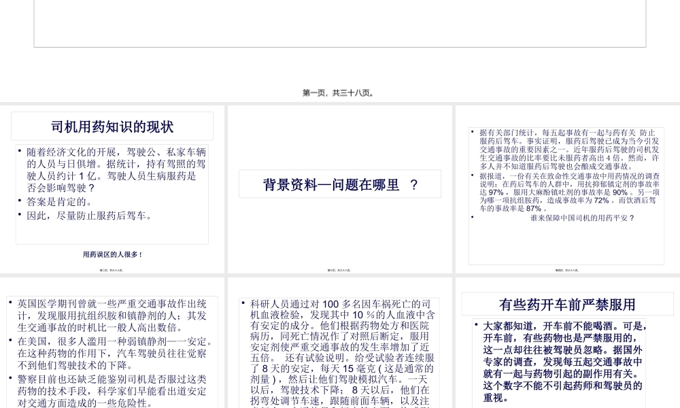Image resolution: width=680 pixels, height=408 pixels.
Task: Click the page label 第二页，共三十八页
Action: pos(112,269)
